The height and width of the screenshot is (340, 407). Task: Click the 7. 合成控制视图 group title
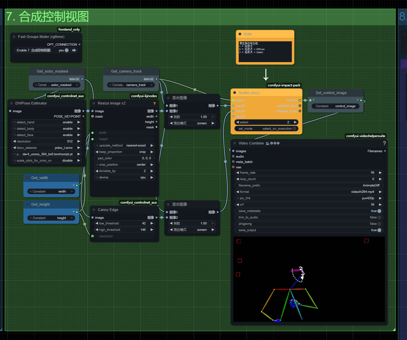pyautogui.click(x=47, y=17)
